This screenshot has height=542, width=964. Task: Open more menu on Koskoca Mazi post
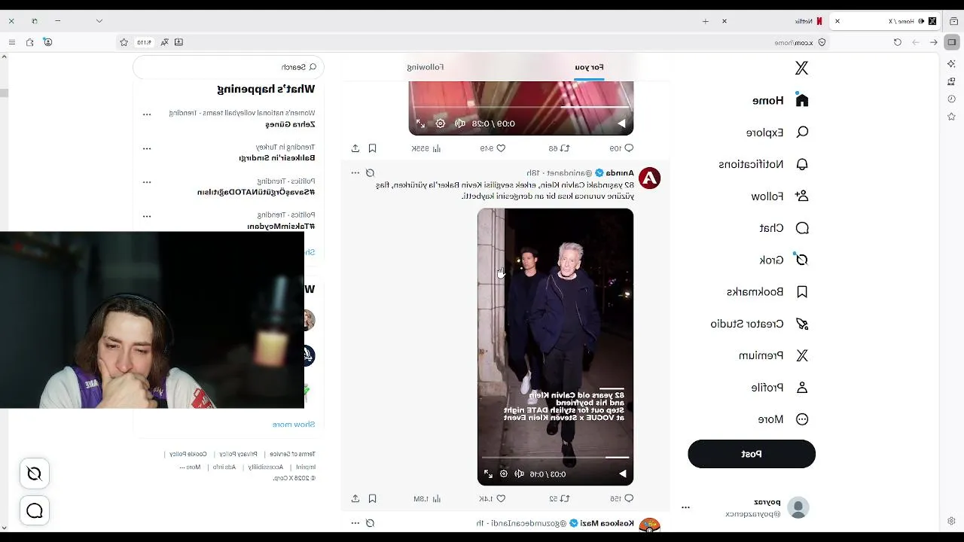tap(355, 523)
